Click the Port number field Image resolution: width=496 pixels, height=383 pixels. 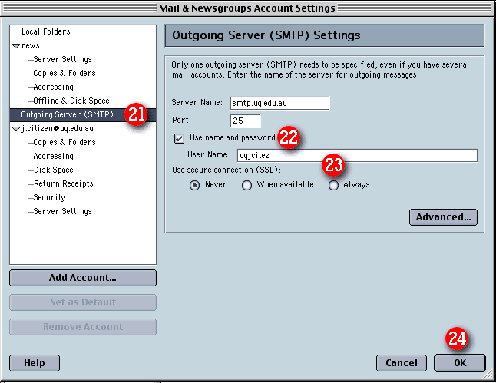click(245, 121)
